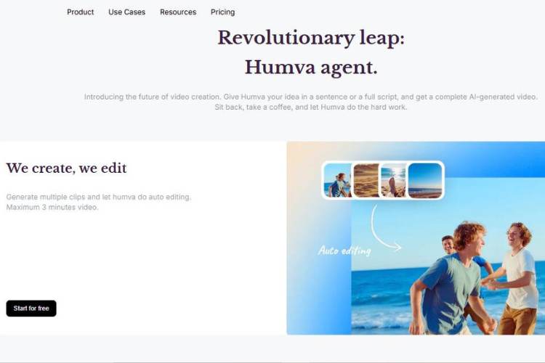Viewport: 545px width, 363px height.
Task: Click the Start for free button
Action: coord(31,308)
